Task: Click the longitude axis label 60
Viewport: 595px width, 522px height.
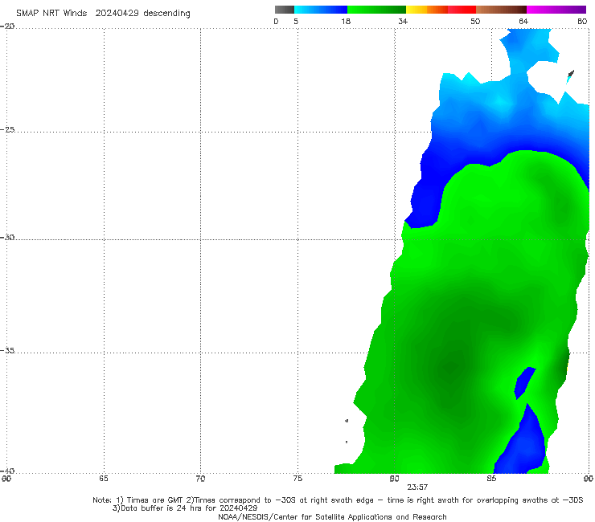Action: pos(6,479)
